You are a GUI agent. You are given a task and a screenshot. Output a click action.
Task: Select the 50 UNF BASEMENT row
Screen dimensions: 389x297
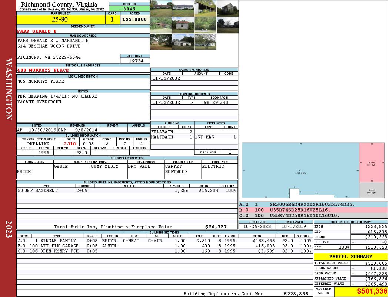[x=126, y=190]
